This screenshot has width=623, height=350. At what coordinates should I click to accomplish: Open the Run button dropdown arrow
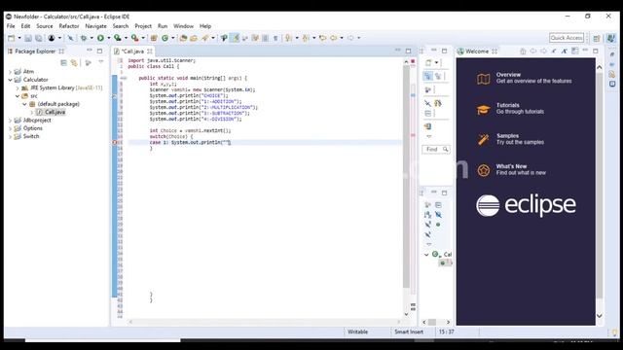108,38
